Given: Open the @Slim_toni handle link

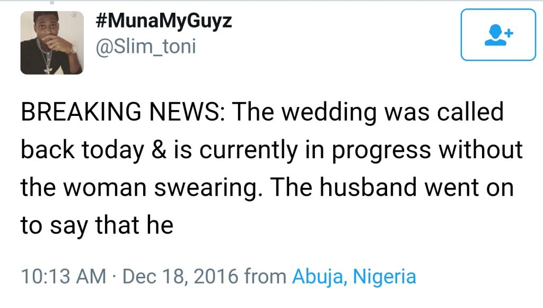Looking at the screenshot, I should tap(146, 47).
